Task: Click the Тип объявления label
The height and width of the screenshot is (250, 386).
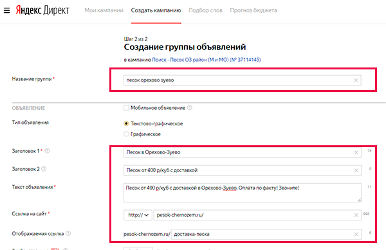Action: [30, 122]
